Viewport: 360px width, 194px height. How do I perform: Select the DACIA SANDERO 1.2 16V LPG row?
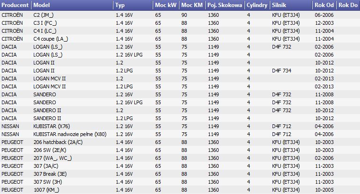click(x=180, y=102)
